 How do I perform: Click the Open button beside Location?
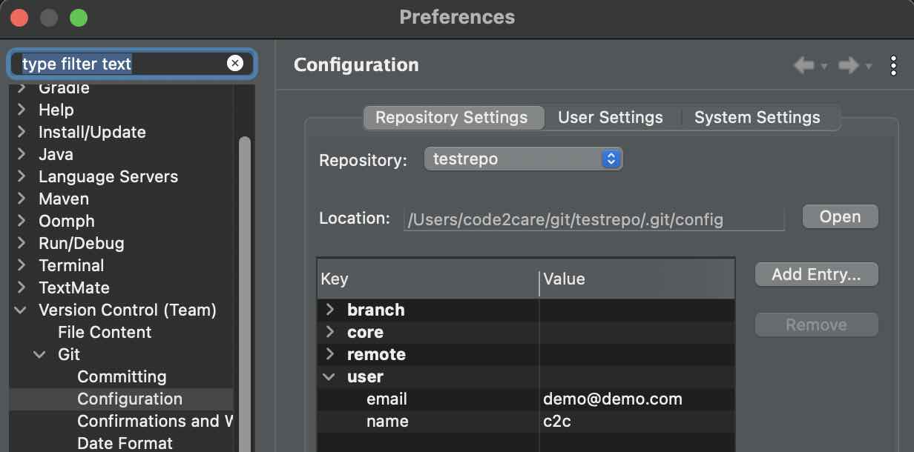pos(840,216)
